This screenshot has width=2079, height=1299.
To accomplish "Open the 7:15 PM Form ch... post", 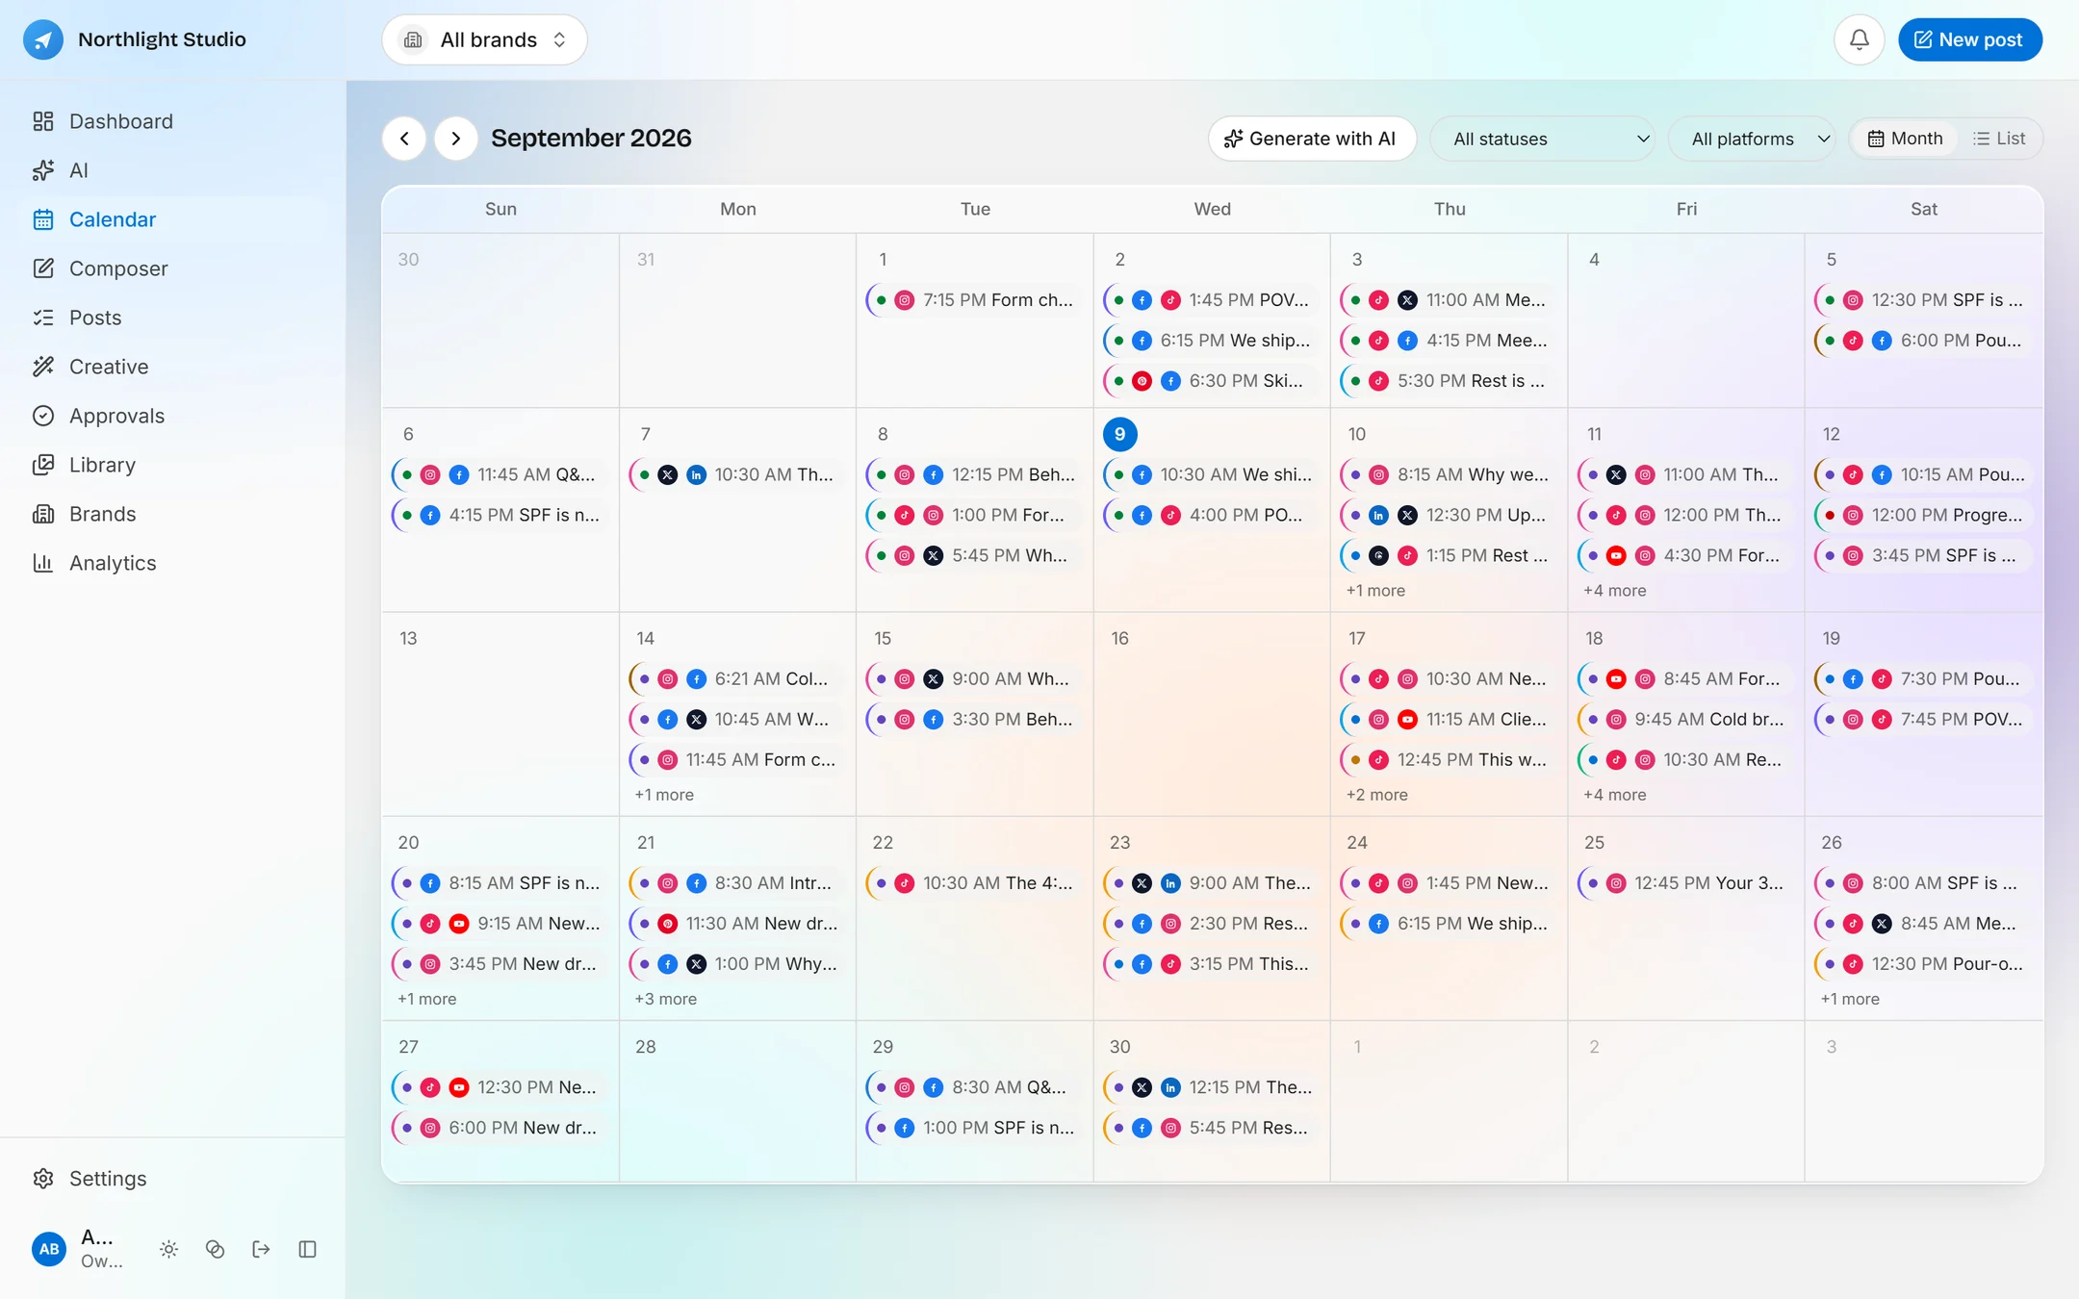I will pyautogui.click(x=974, y=300).
